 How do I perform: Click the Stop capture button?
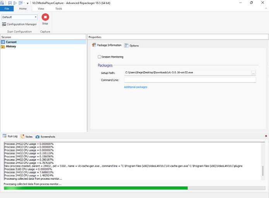point(45,19)
